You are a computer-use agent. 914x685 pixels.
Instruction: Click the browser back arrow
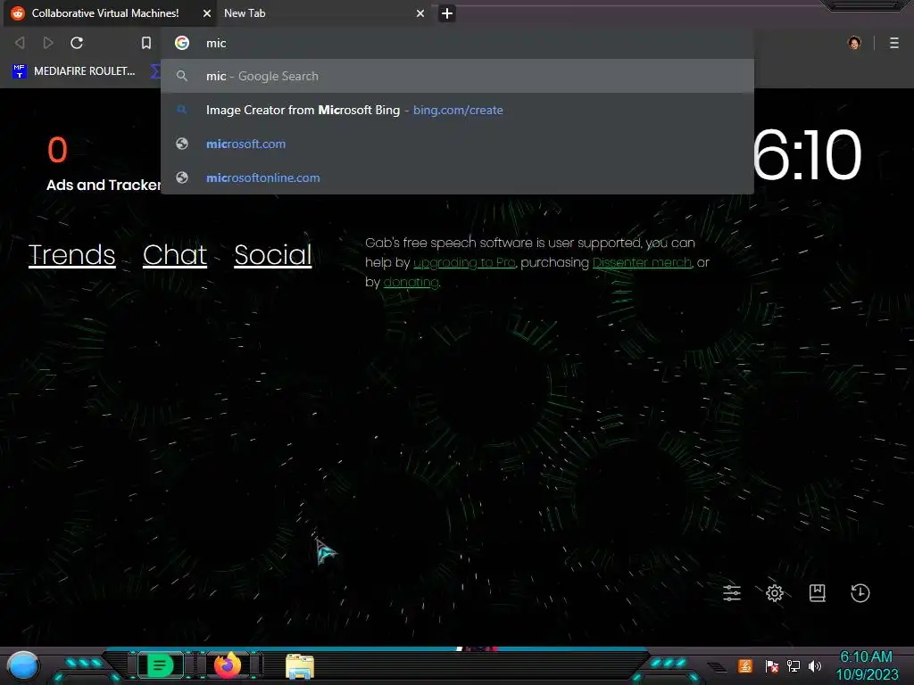pos(20,43)
